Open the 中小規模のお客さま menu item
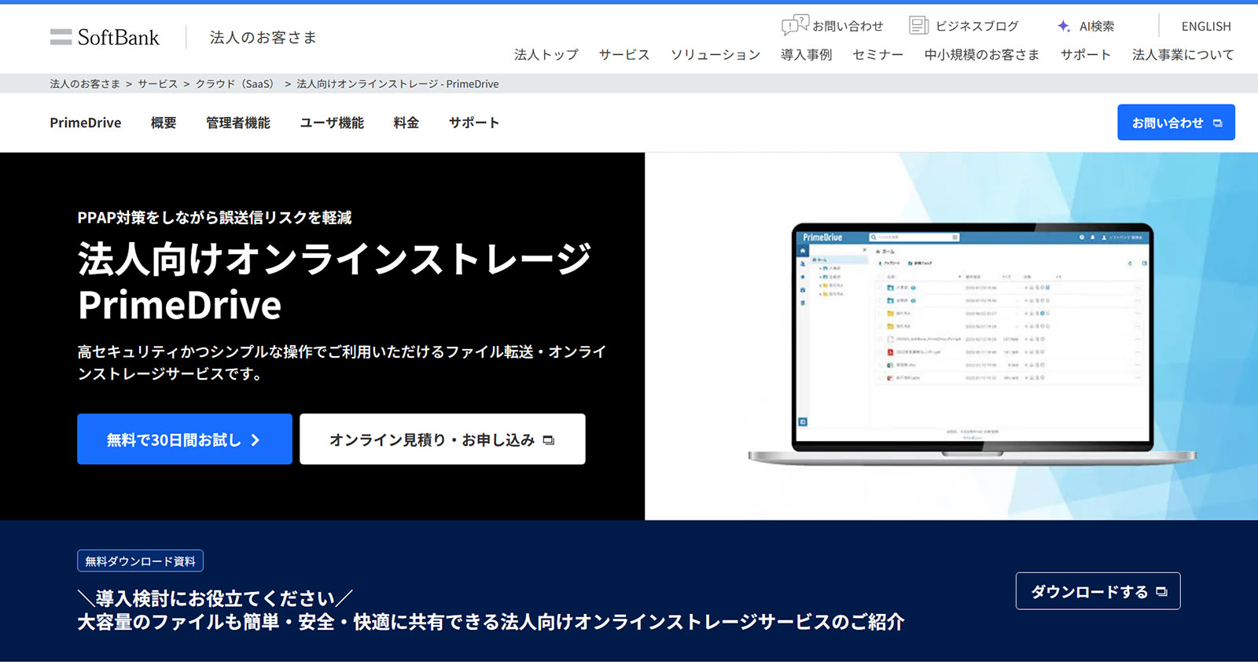The image size is (1258, 662). (982, 54)
